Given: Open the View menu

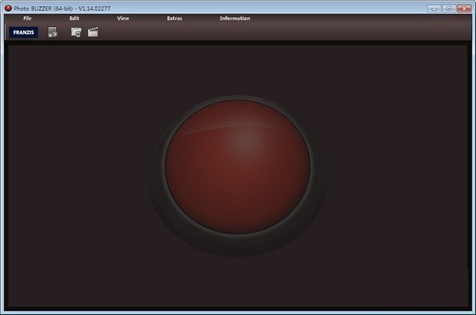Looking at the screenshot, I should (123, 18).
